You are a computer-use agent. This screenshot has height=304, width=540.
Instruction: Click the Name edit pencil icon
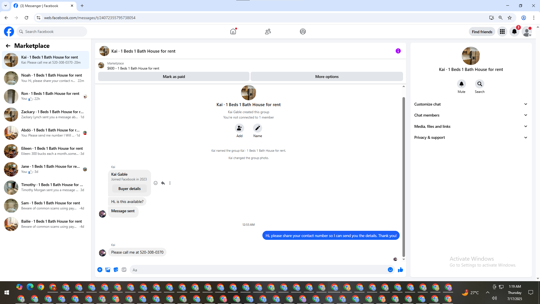point(258,128)
